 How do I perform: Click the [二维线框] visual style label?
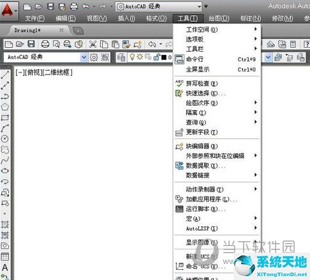click(57, 73)
